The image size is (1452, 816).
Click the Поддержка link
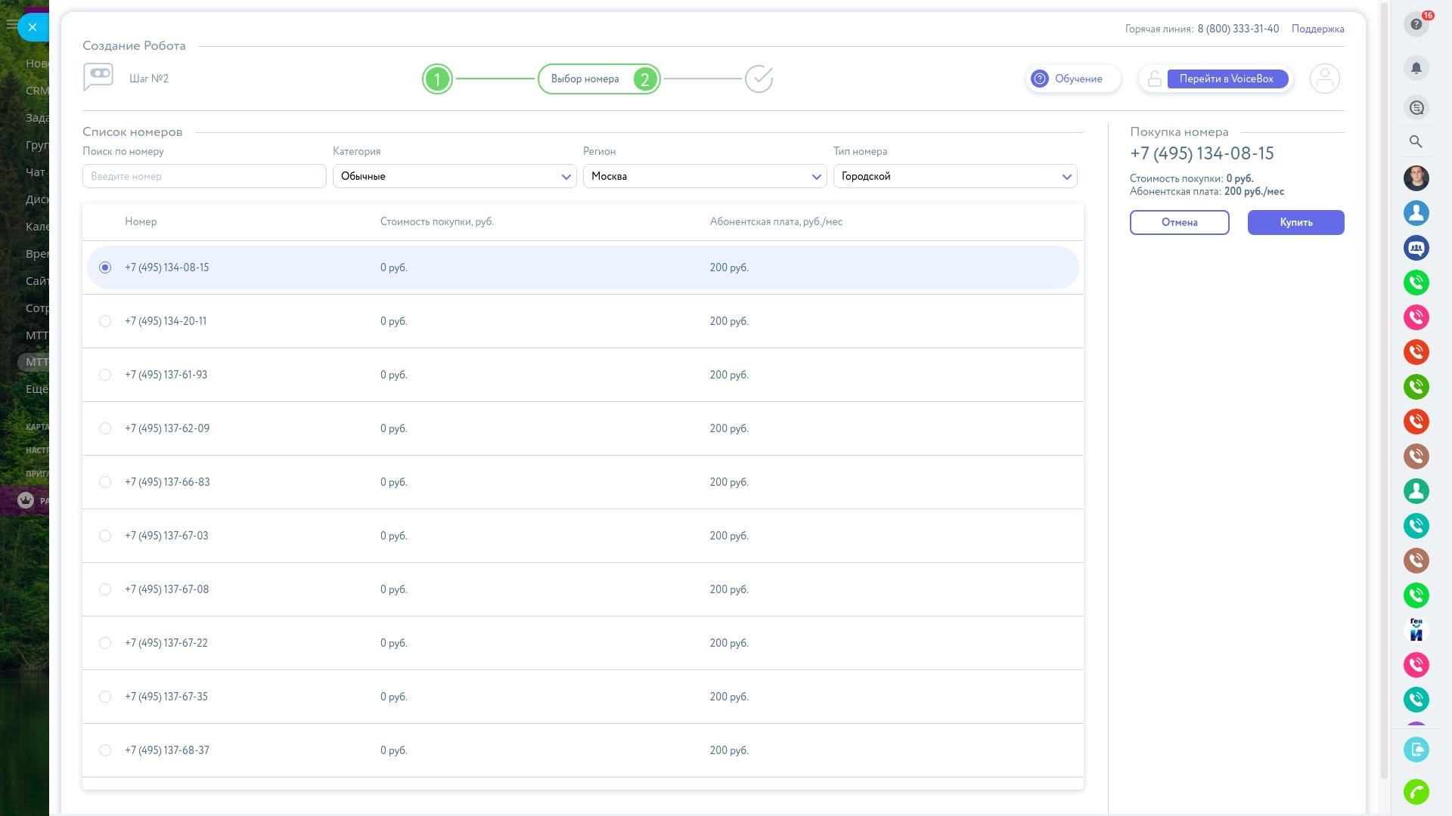(x=1317, y=29)
